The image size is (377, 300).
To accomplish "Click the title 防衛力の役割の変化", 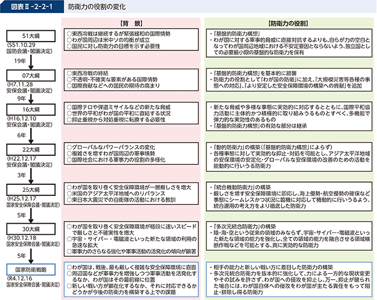I will pyautogui.click(x=97, y=7).
